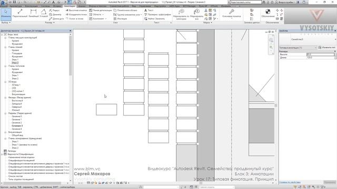
Task: Close the Свойства panel
Action: tap(335, 31)
